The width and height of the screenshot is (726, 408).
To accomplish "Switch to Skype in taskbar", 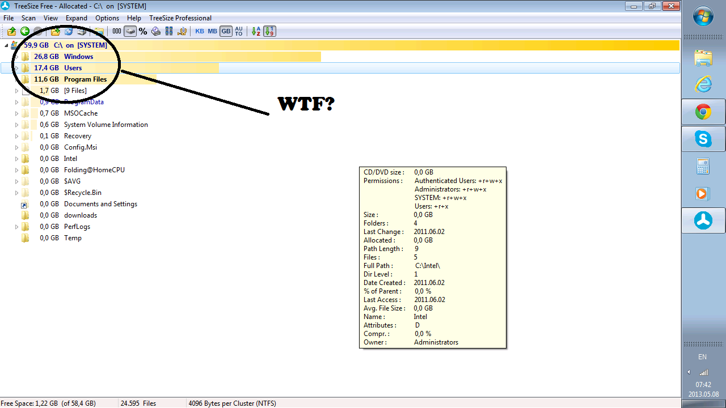I will point(703,139).
